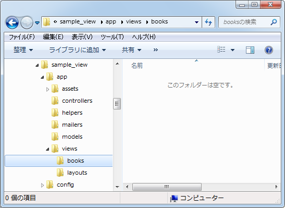The image size is (285, 208).
Task: Open ライブラリに追加 toolbar dropdown
Action: point(77,50)
